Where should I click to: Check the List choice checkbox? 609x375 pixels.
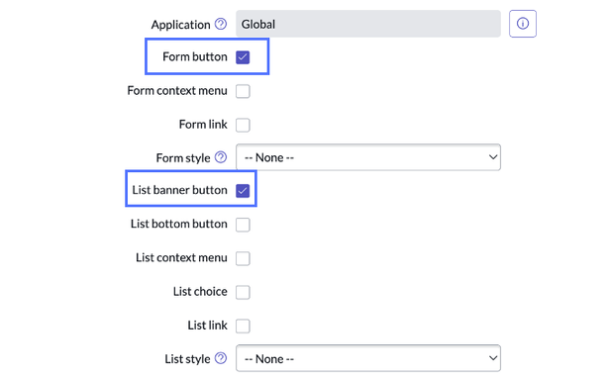243,292
